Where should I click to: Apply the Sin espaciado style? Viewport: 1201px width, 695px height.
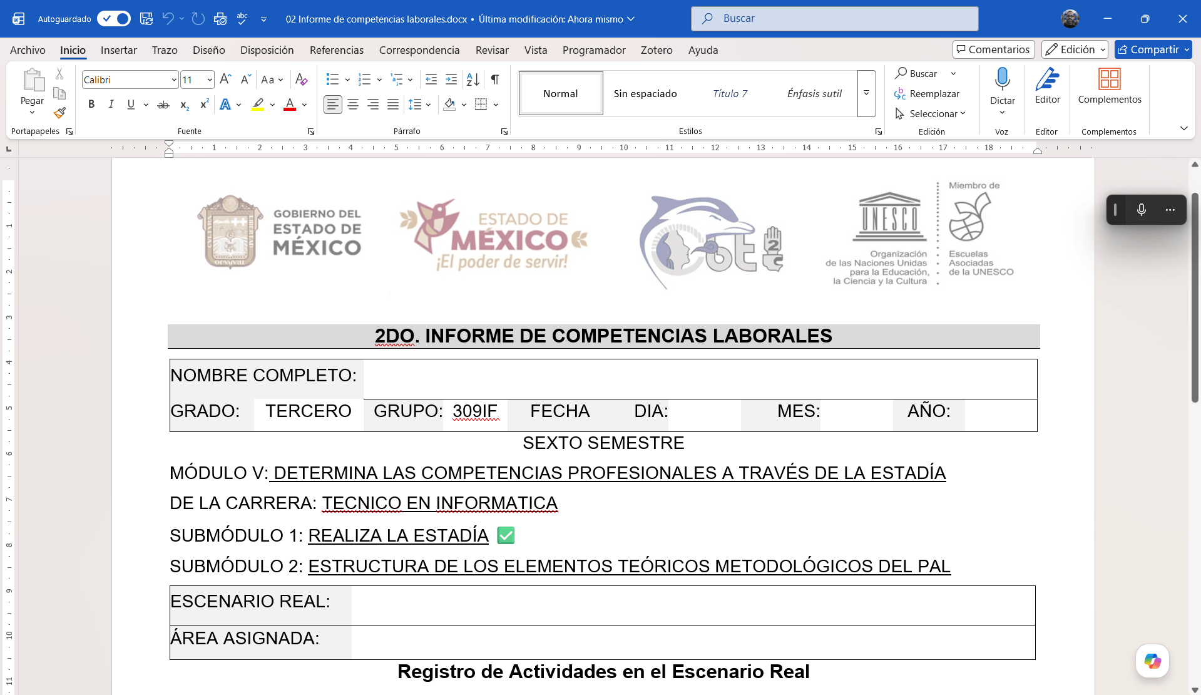(x=645, y=93)
